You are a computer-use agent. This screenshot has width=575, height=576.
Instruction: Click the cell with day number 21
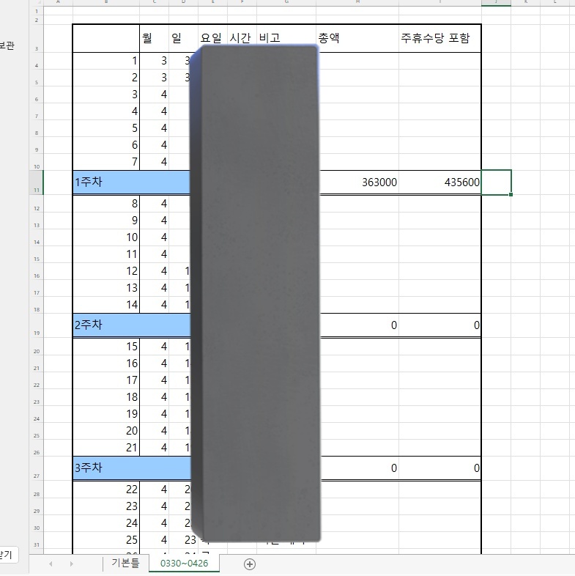coord(106,448)
